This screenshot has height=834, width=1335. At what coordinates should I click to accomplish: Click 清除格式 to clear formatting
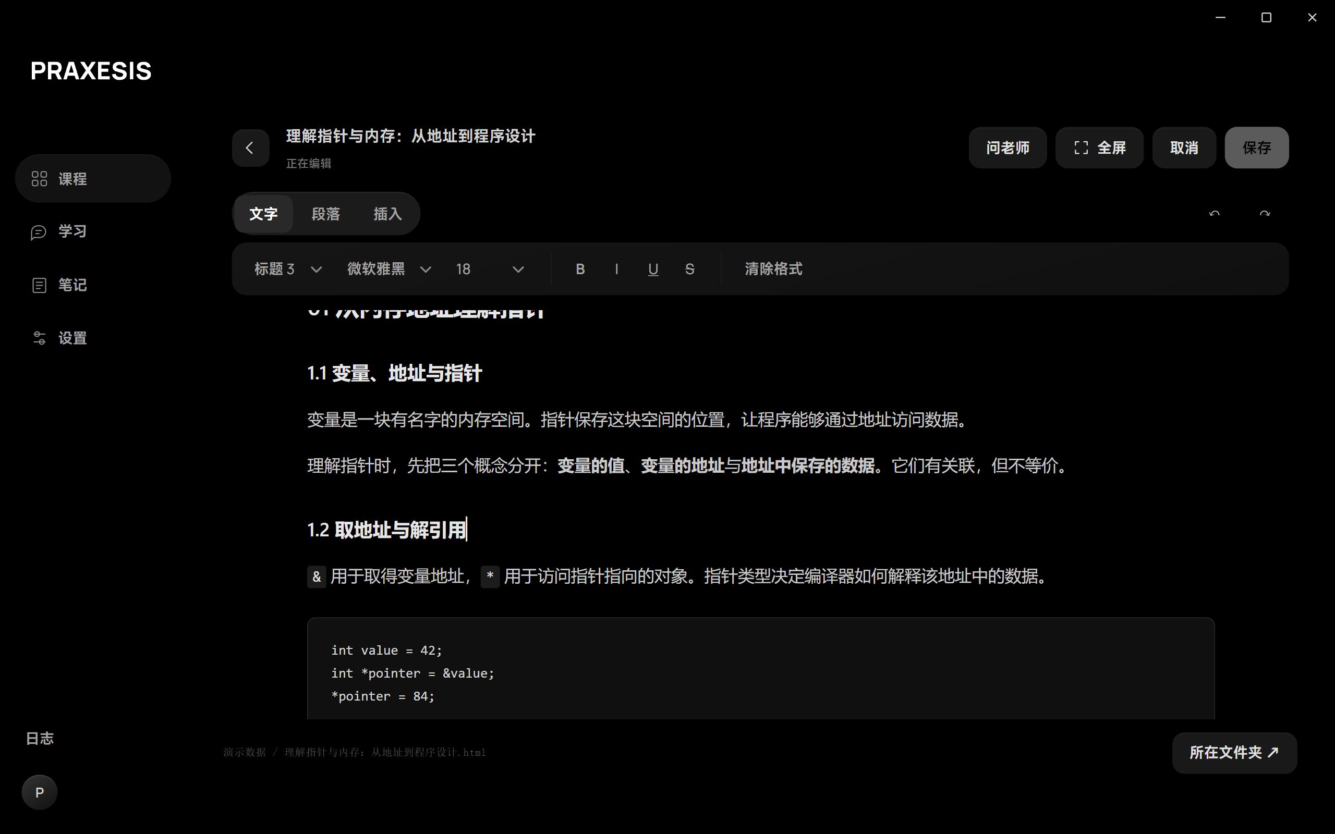[773, 269]
